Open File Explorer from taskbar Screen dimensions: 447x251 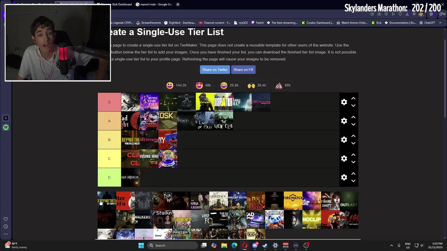(x=224, y=245)
